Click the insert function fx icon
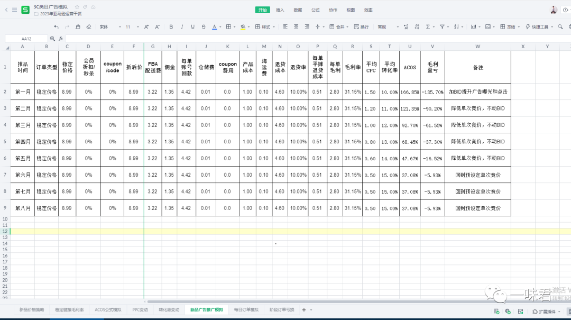The image size is (571, 320). click(x=61, y=39)
